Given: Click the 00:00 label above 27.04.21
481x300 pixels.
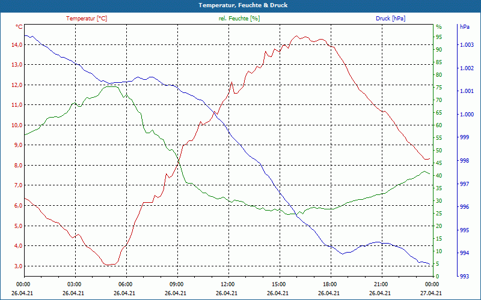Looking at the screenshot, I should point(432,284).
